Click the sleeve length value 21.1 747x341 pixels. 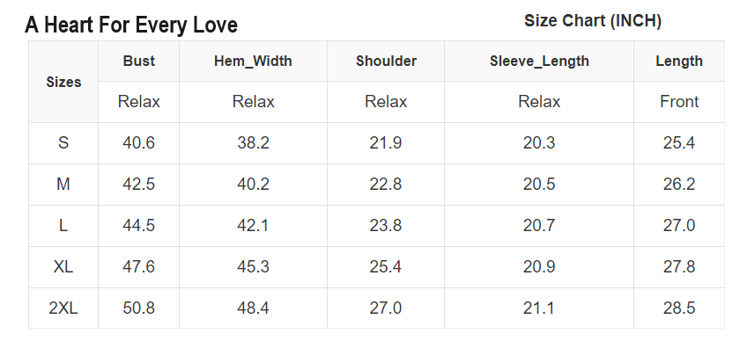click(x=539, y=308)
